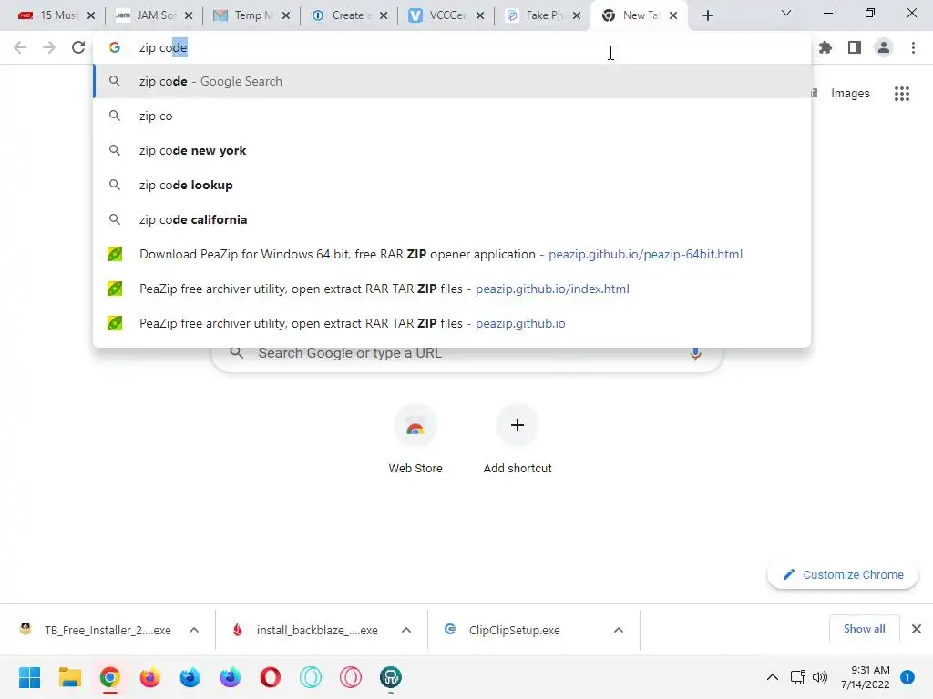Click the Search Google or type a URL box

(467, 356)
